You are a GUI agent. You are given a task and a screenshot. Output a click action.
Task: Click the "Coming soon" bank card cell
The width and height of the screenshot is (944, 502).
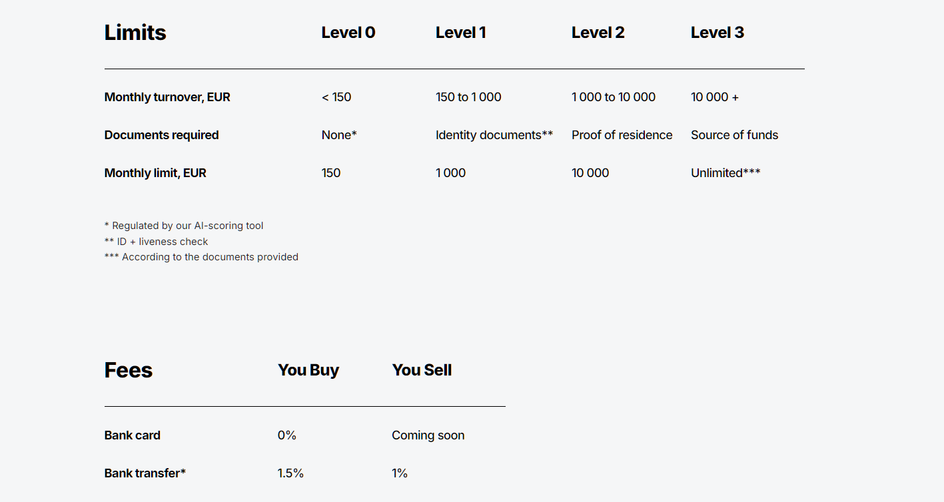pyautogui.click(x=428, y=435)
